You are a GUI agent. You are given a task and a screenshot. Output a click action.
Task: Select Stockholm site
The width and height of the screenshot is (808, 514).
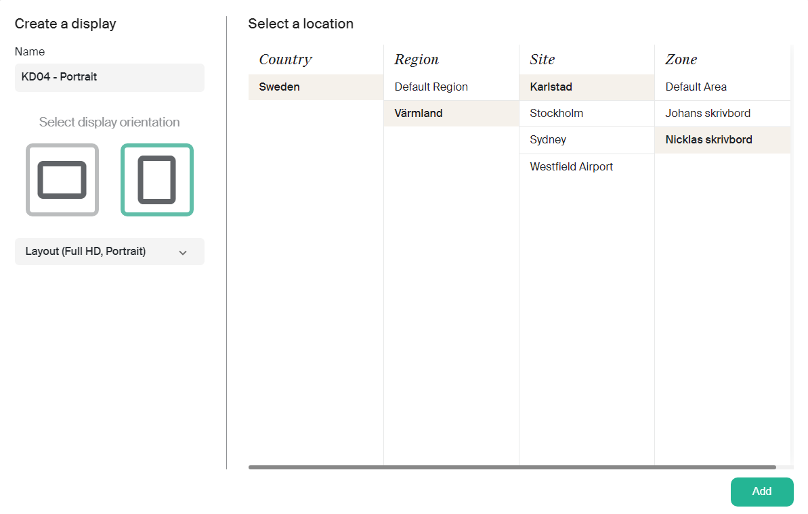[587, 113]
